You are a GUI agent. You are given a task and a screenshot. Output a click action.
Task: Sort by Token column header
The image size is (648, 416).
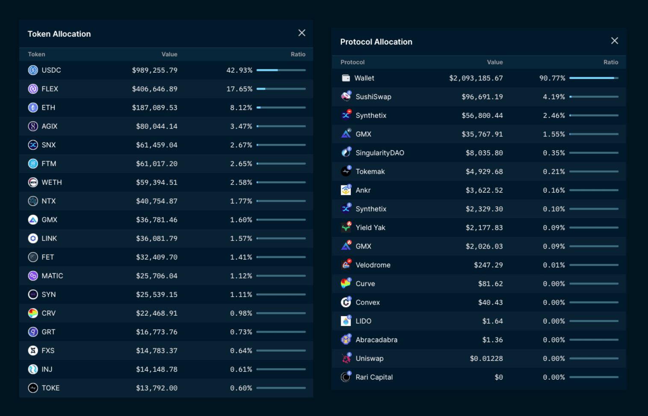click(x=36, y=54)
